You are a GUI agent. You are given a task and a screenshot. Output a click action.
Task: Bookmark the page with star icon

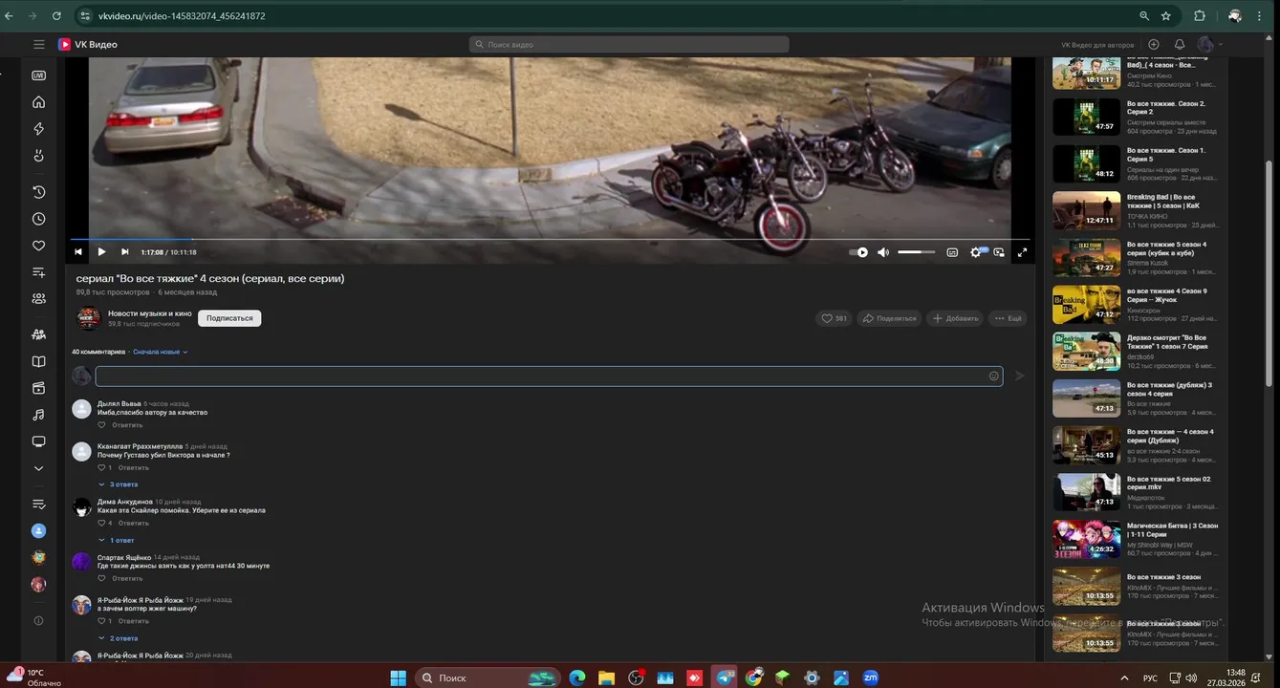point(1166,16)
